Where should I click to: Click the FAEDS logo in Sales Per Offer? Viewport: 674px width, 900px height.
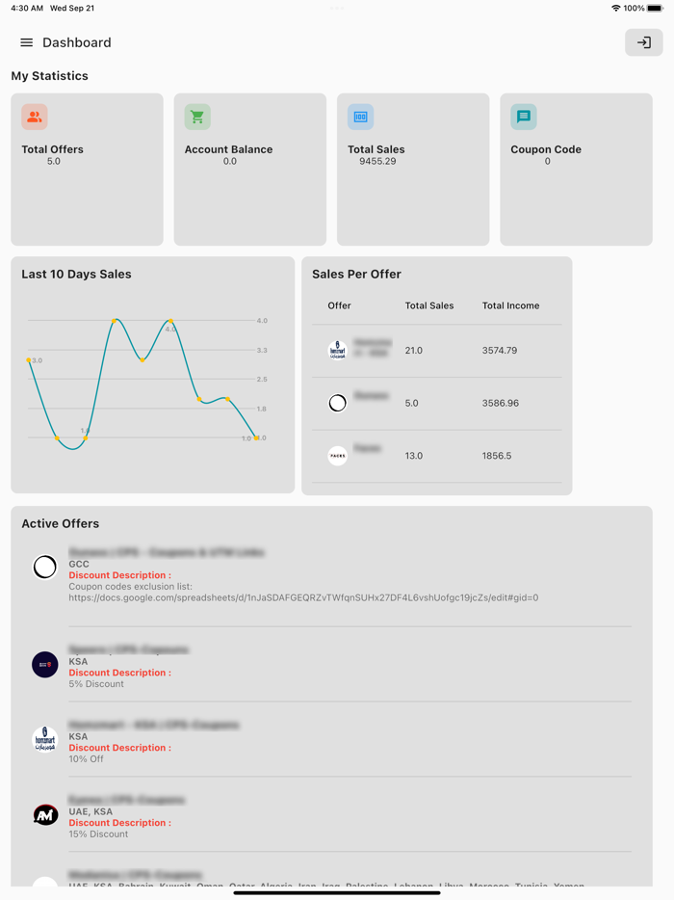point(338,455)
